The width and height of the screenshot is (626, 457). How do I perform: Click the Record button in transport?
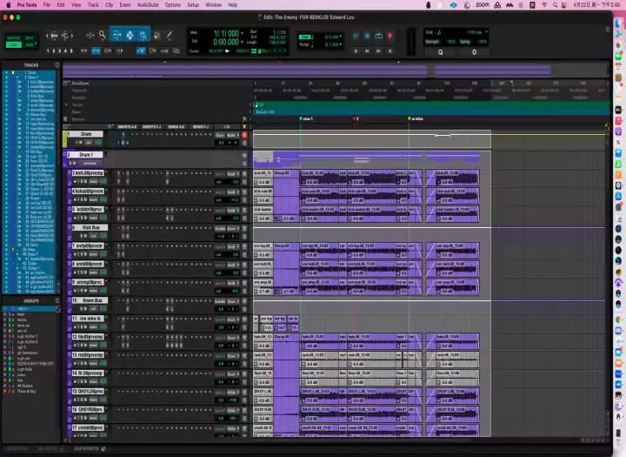pyautogui.click(x=390, y=36)
